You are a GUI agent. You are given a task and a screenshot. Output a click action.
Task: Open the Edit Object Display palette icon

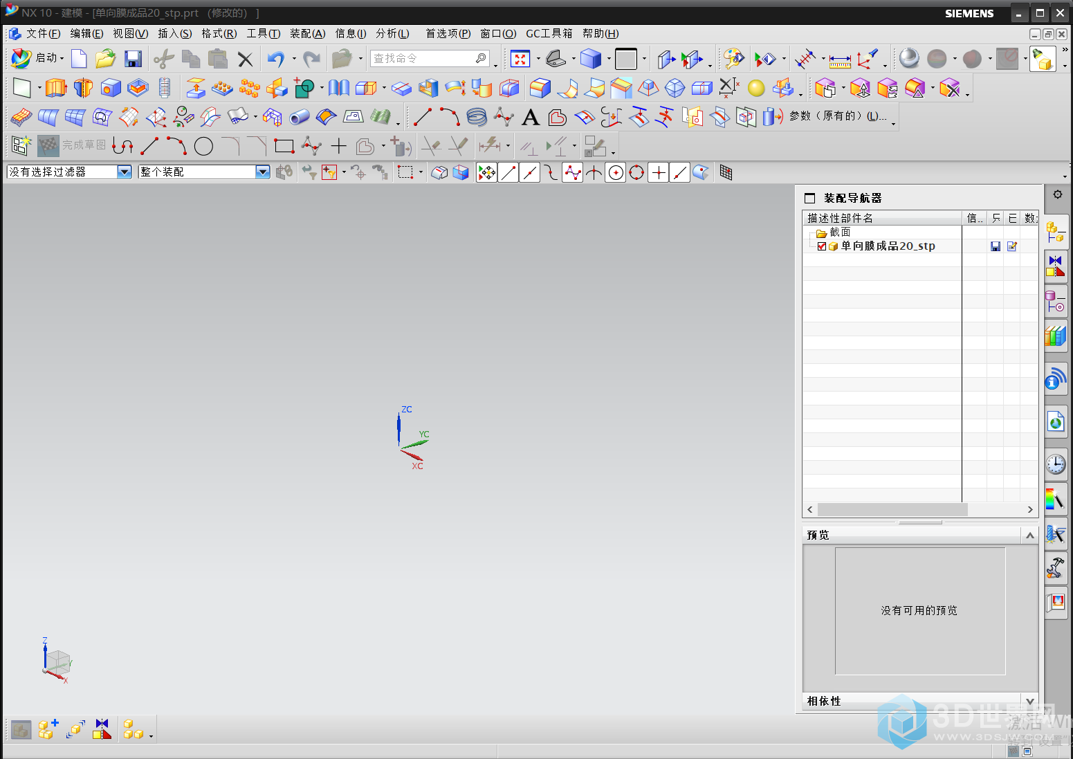pyautogui.click(x=733, y=59)
